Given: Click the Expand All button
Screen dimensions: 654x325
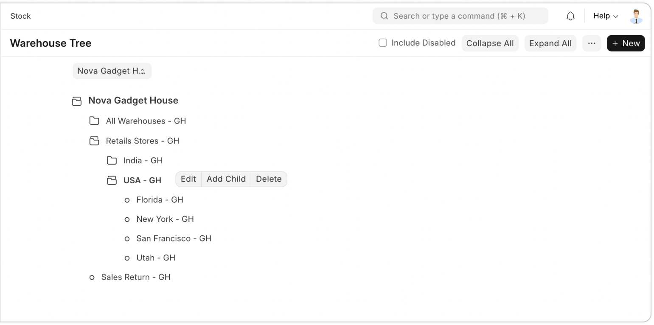Looking at the screenshot, I should pyautogui.click(x=550, y=43).
